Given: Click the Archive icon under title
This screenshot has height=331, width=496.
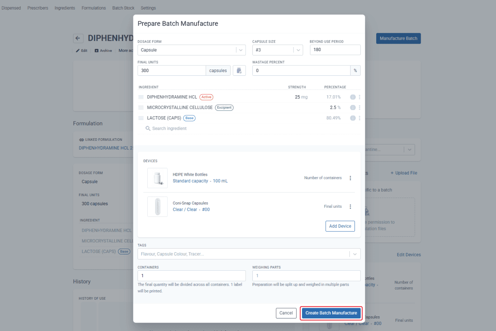Looking at the screenshot, I should [x=97, y=51].
